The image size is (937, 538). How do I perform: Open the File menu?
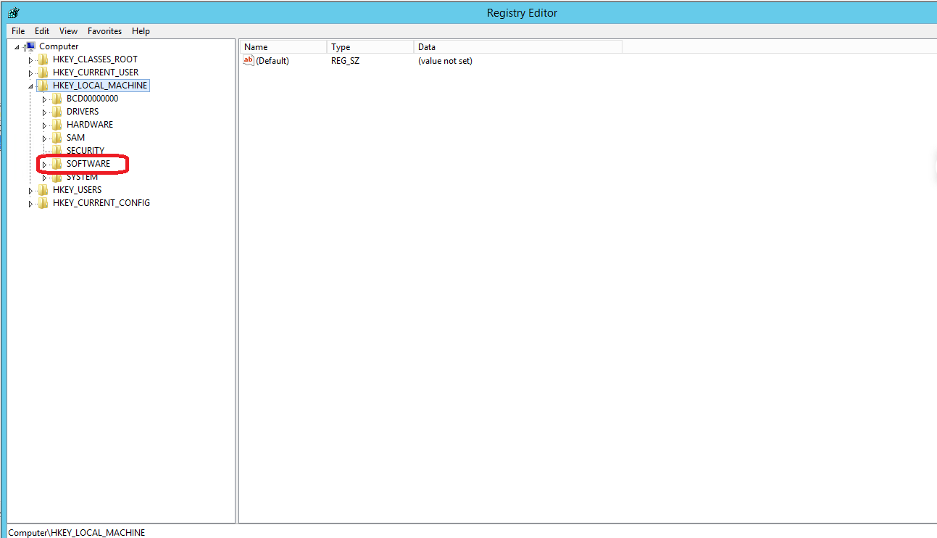click(17, 30)
